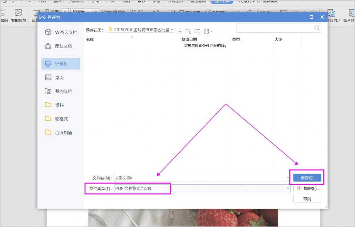Sort by 名称 column header

(90, 40)
